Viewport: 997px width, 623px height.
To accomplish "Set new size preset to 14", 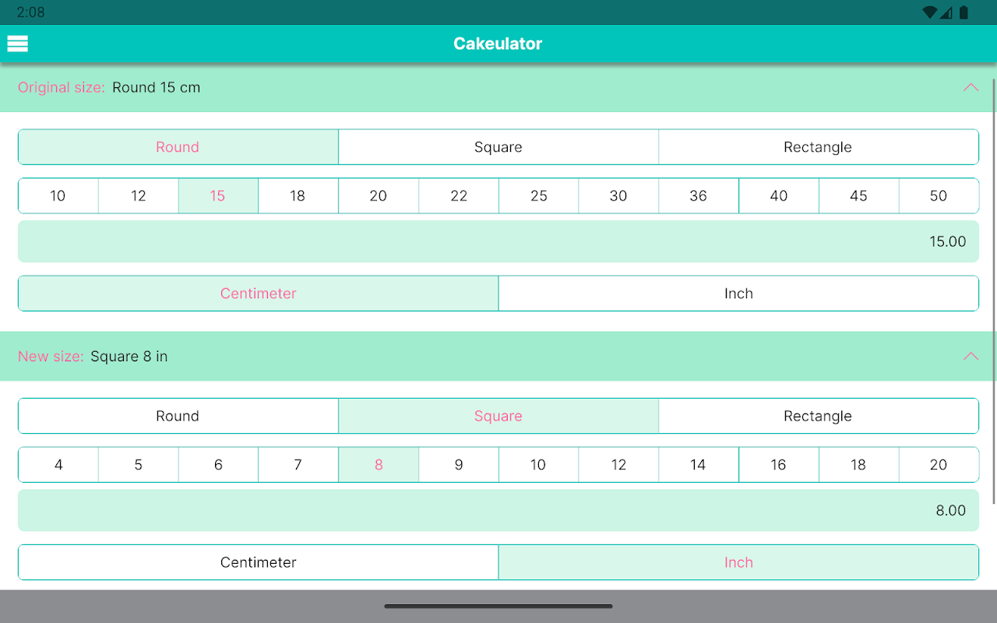I will pos(699,464).
